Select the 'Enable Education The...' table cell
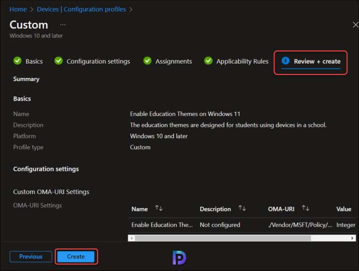 tap(162, 225)
